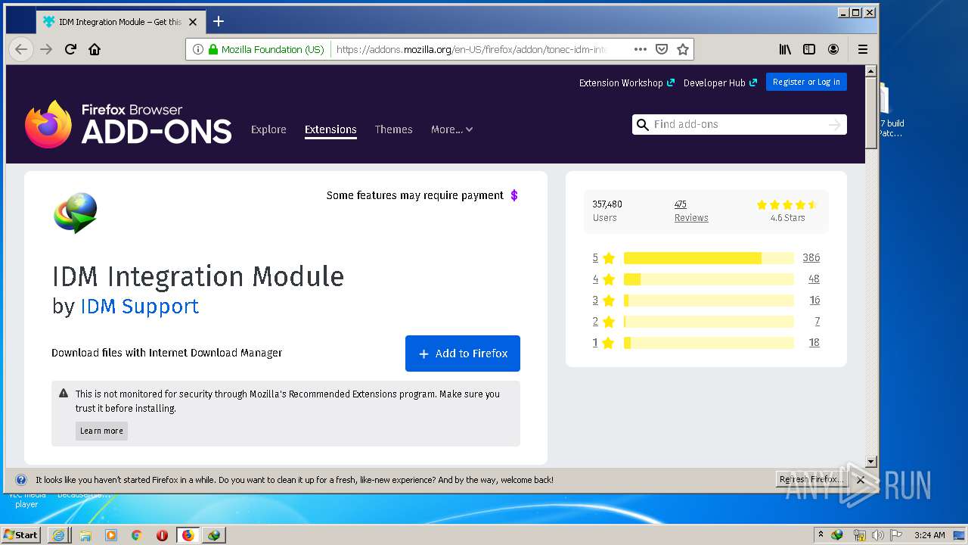Image resolution: width=968 pixels, height=545 pixels.
Task: Open the Action Center flag icon
Action: tap(895, 535)
